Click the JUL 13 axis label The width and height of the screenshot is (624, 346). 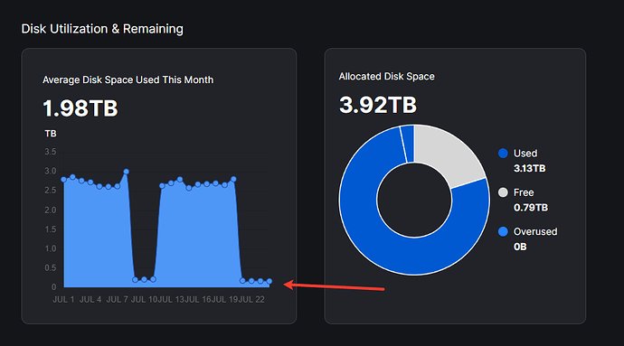click(171, 299)
